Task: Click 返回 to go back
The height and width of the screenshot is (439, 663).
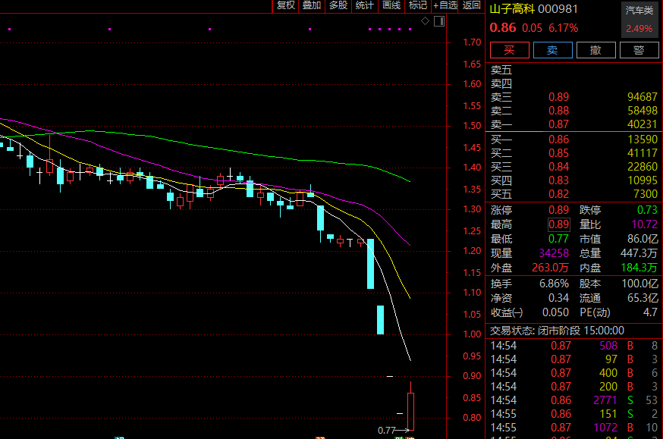Action: (x=471, y=5)
